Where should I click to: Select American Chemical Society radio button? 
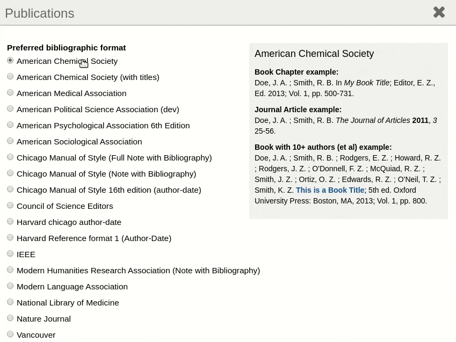coord(10,61)
